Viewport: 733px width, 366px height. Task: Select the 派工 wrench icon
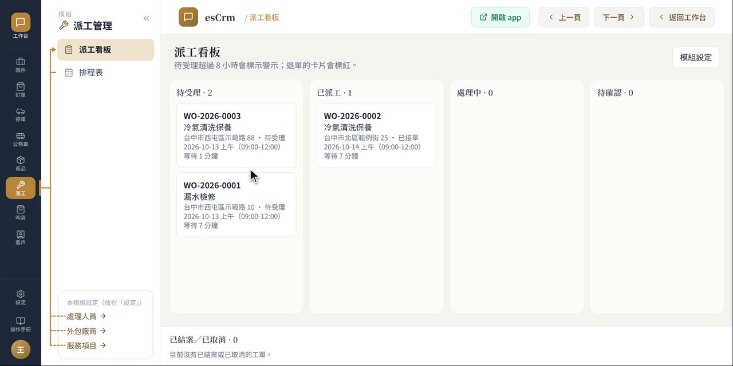pos(21,188)
